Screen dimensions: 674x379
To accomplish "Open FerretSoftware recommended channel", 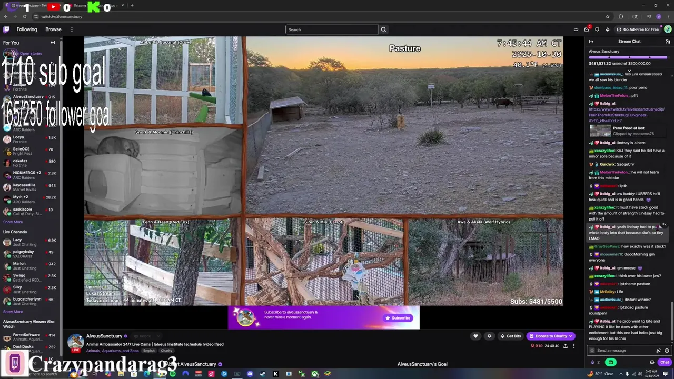I will pyautogui.click(x=31, y=337).
